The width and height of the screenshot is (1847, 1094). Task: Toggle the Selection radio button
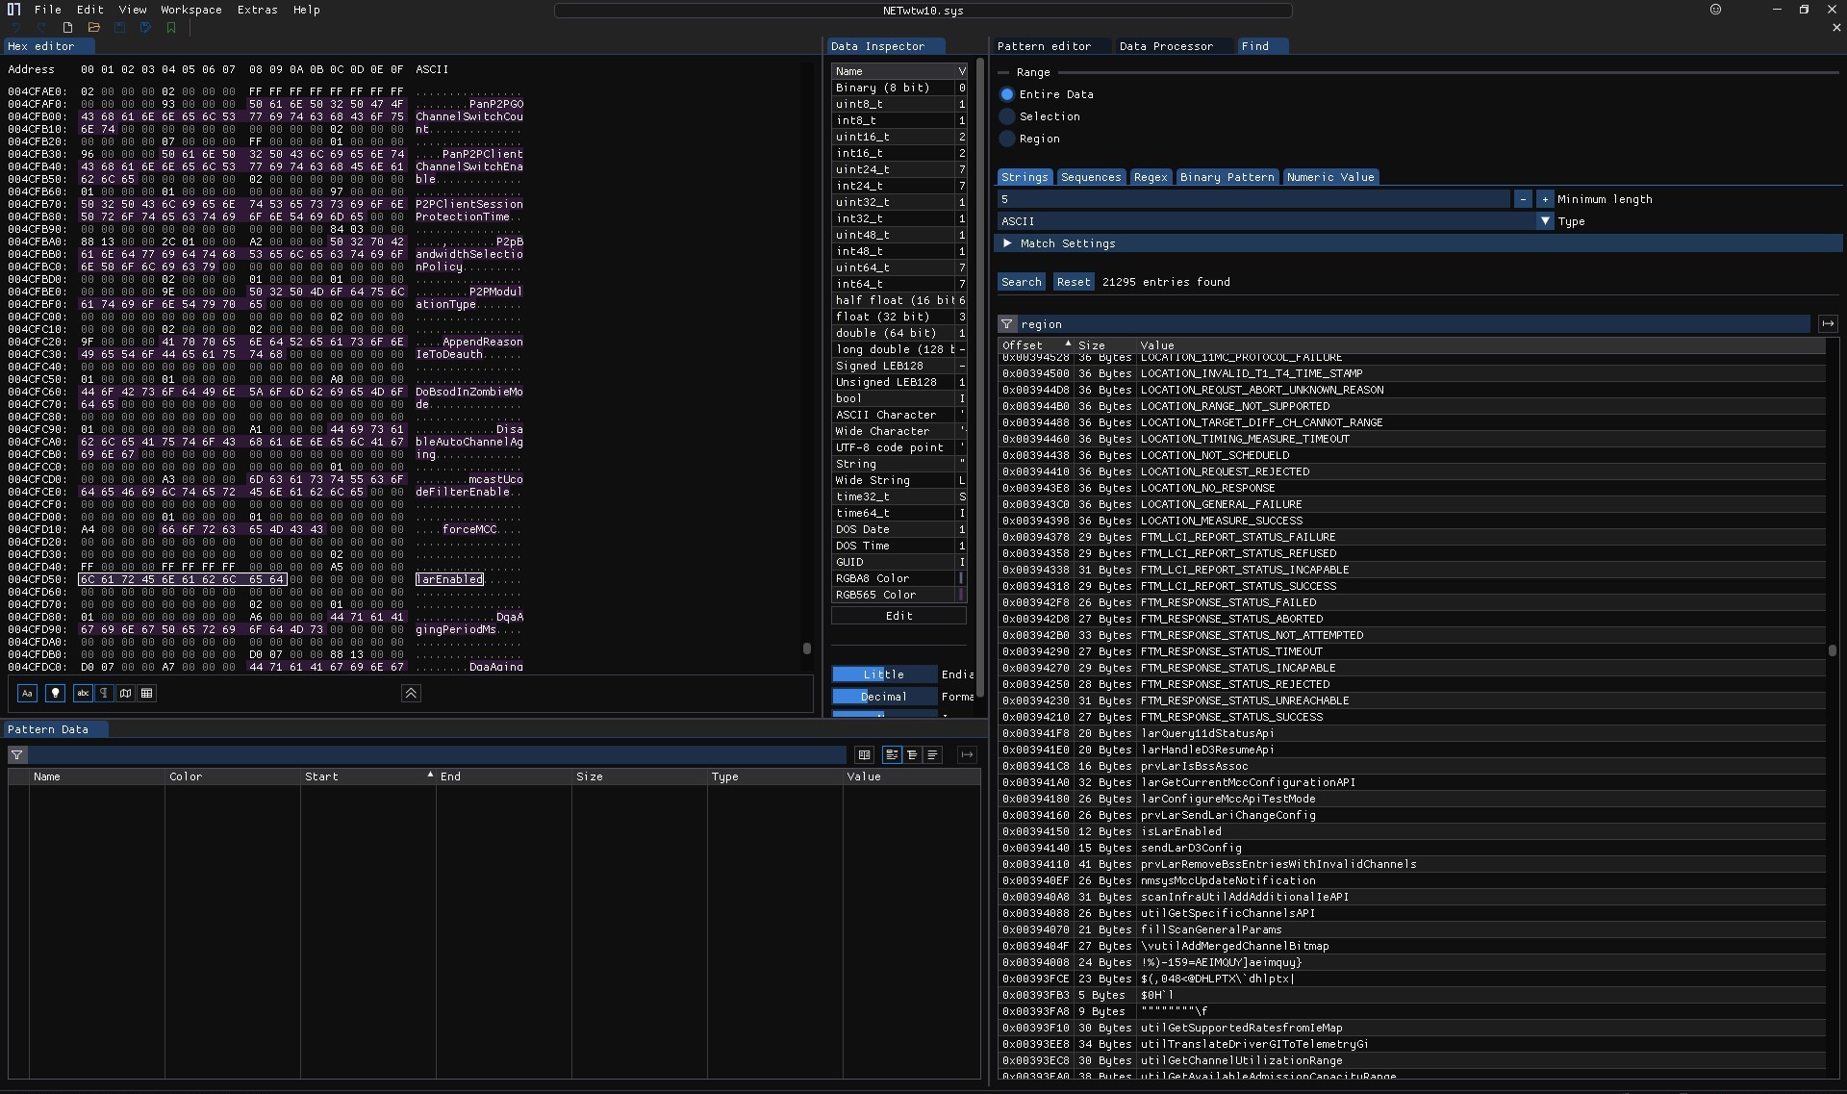tap(1006, 115)
